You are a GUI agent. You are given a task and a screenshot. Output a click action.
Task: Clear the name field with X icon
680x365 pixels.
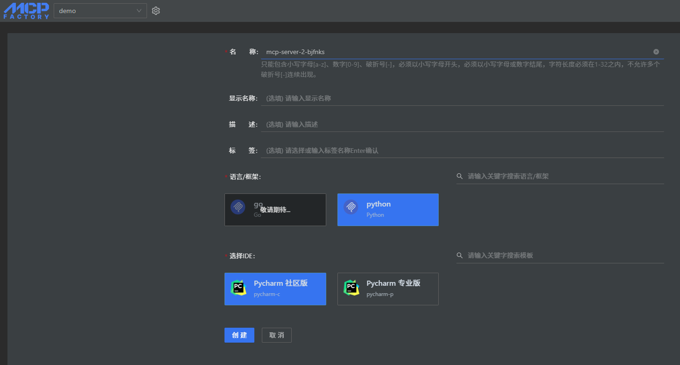click(x=656, y=52)
